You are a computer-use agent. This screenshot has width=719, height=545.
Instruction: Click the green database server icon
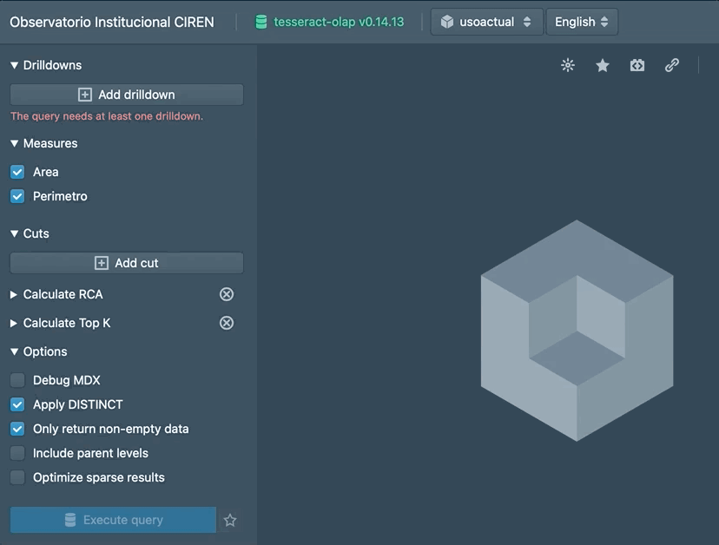pyautogui.click(x=261, y=22)
